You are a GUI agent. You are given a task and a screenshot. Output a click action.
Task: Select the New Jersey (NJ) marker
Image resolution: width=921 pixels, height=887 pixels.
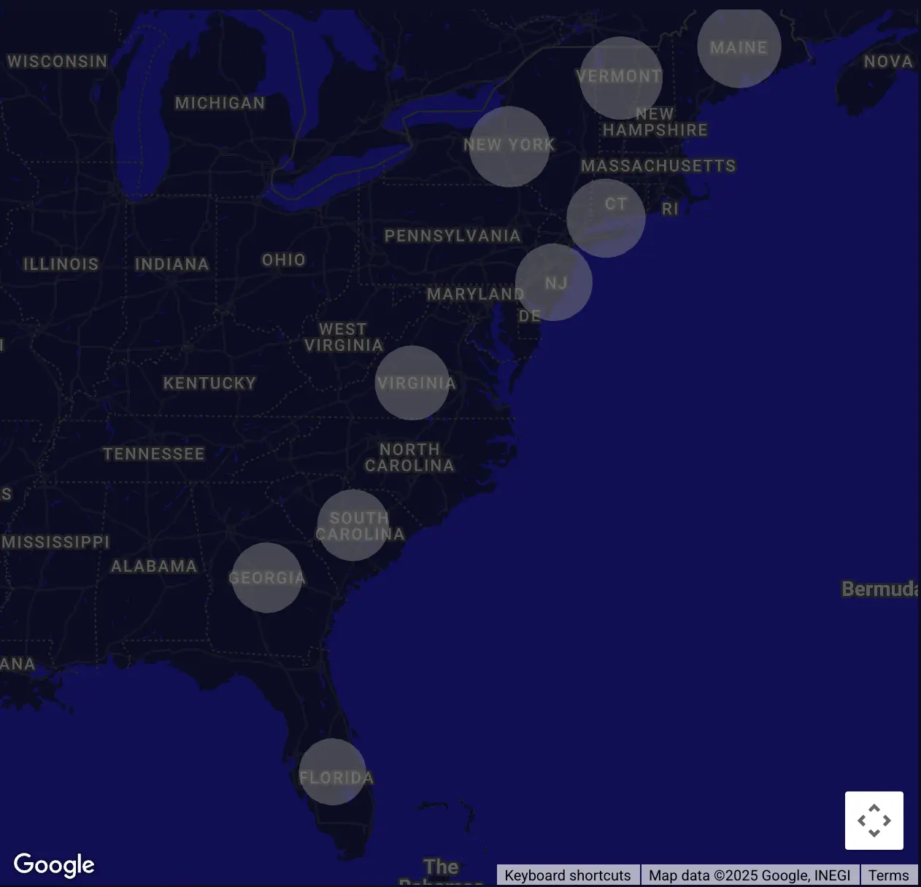(x=553, y=282)
